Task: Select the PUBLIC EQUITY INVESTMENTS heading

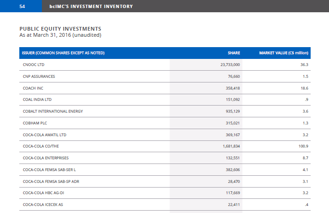Action: coord(60,29)
